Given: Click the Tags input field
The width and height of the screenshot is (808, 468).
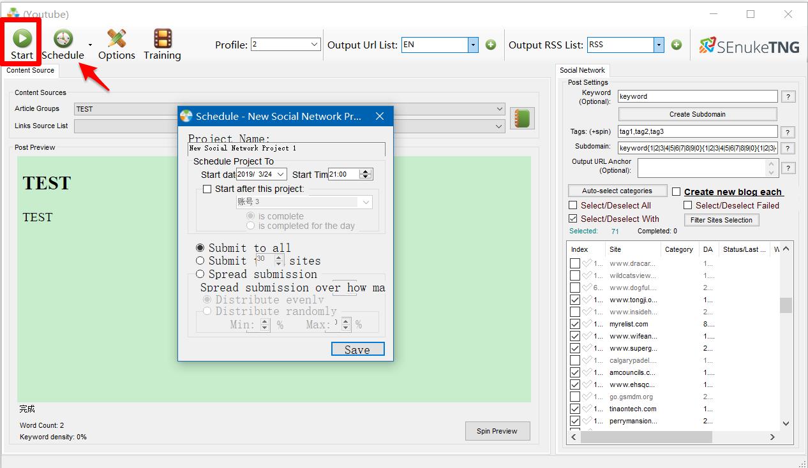Looking at the screenshot, I should click(x=698, y=132).
